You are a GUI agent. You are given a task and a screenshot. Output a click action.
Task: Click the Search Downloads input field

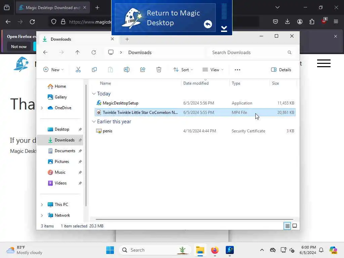pos(252,52)
